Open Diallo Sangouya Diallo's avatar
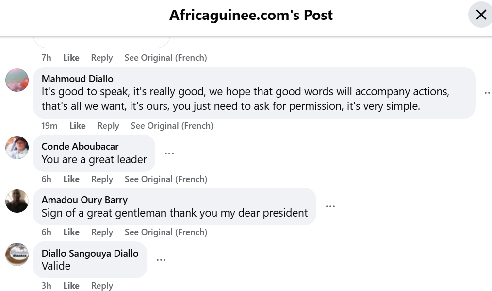The width and height of the screenshot is (492, 291). point(17,255)
